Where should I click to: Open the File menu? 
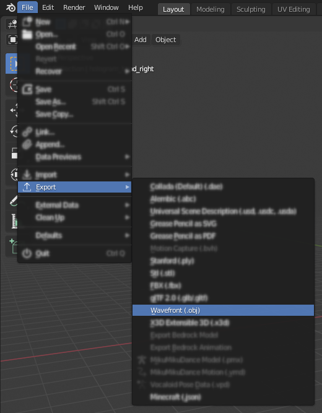[27, 7]
